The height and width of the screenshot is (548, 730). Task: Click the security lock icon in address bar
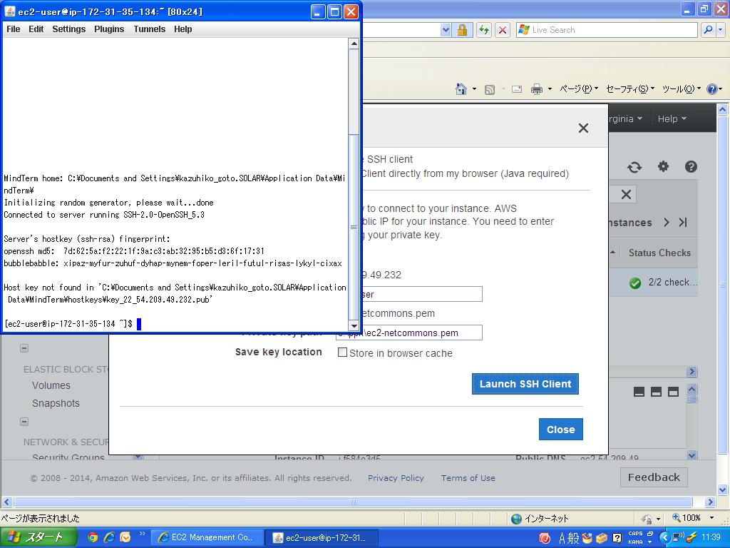tap(462, 30)
